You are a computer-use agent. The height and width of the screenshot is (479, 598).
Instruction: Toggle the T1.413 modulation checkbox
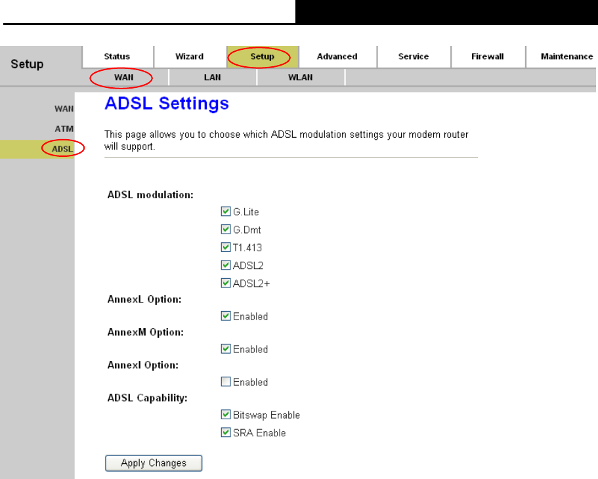(x=226, y=247)
